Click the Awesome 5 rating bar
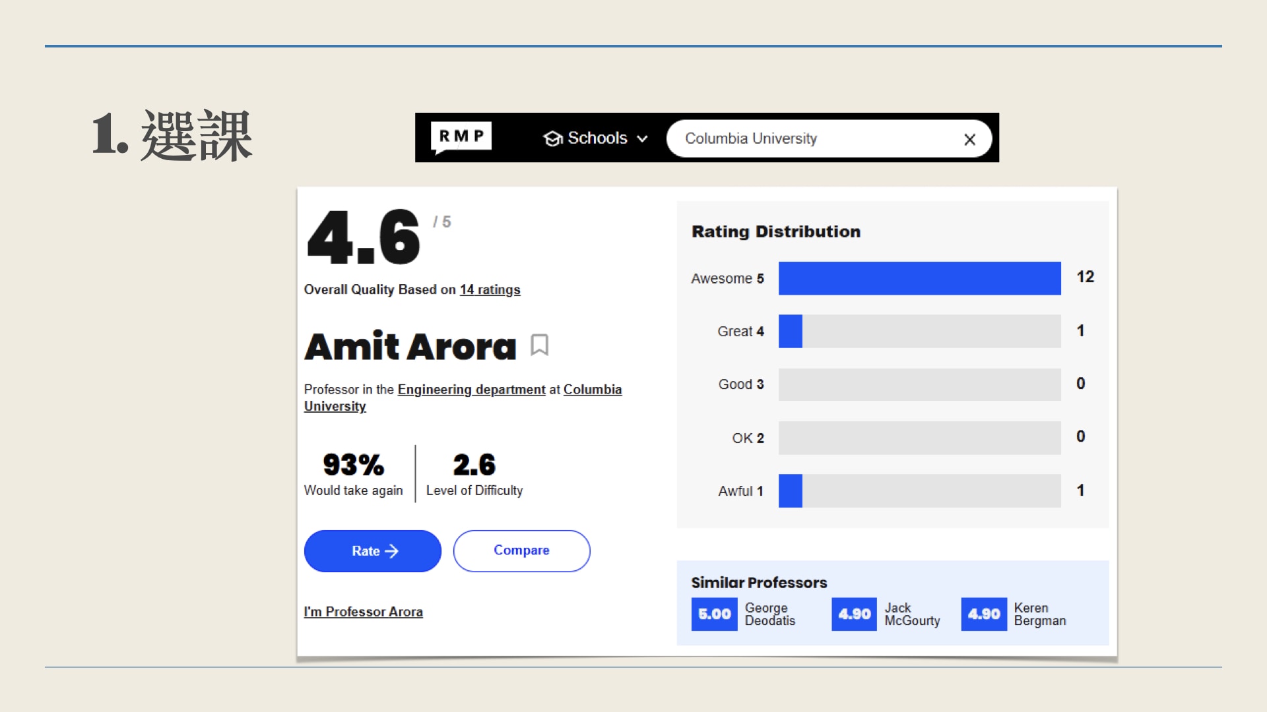Viewport: 1267px width, 712px height. 920,278
